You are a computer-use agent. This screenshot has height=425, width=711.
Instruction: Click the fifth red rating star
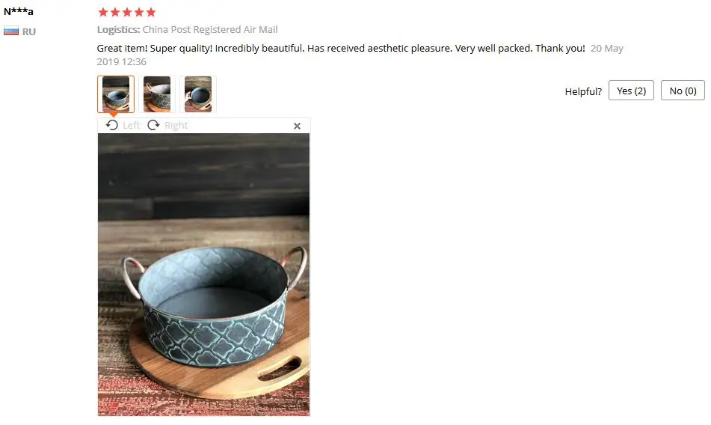151,12
